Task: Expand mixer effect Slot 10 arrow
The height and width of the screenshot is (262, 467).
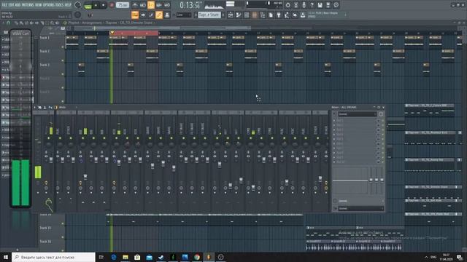Action: (334, 162)
